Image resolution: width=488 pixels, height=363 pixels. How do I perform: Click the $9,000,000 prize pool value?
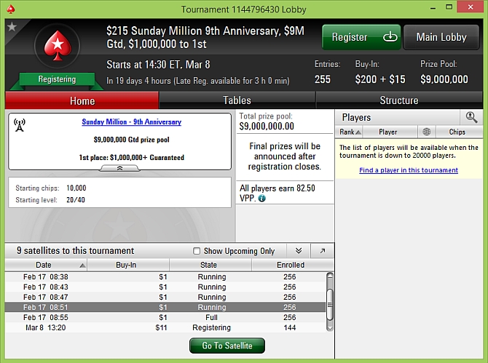coord(444,79)
